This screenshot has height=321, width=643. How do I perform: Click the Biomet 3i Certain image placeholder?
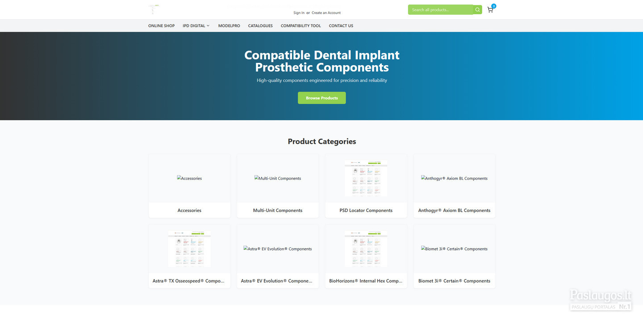[454, 249]
